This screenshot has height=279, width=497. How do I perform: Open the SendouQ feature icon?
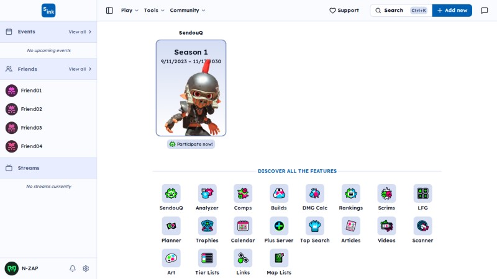pos(171,193)
